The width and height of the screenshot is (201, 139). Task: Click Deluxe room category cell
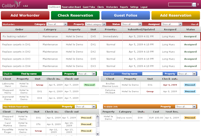[x=124, y=118]
